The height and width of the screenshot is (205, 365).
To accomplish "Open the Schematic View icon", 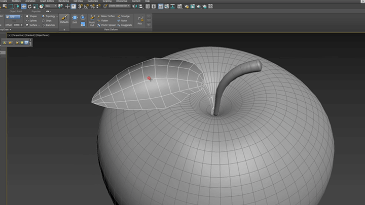I will [173, 7].
